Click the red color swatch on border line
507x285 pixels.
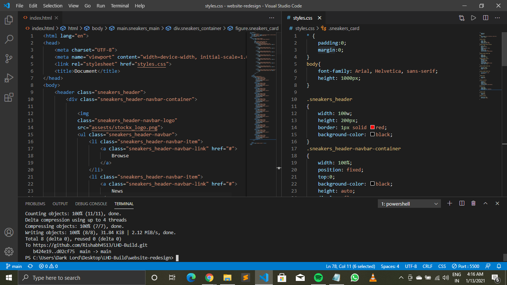coord(372,127)
